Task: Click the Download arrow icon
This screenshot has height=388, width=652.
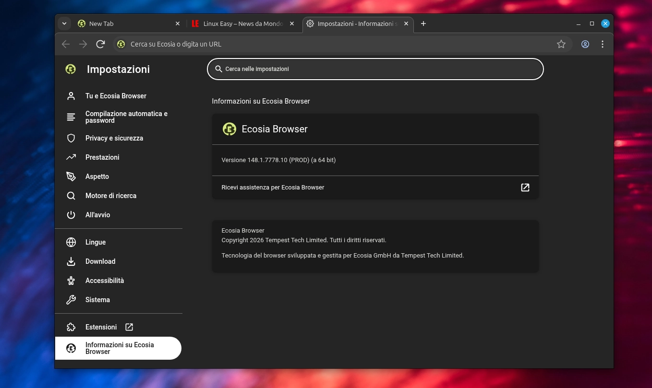Action: 71,261
